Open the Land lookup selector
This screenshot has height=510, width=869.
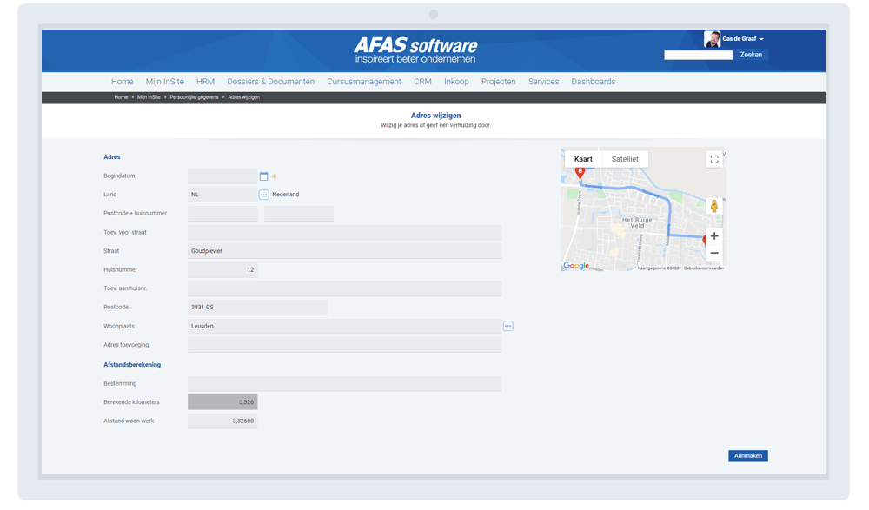[264, 195]
